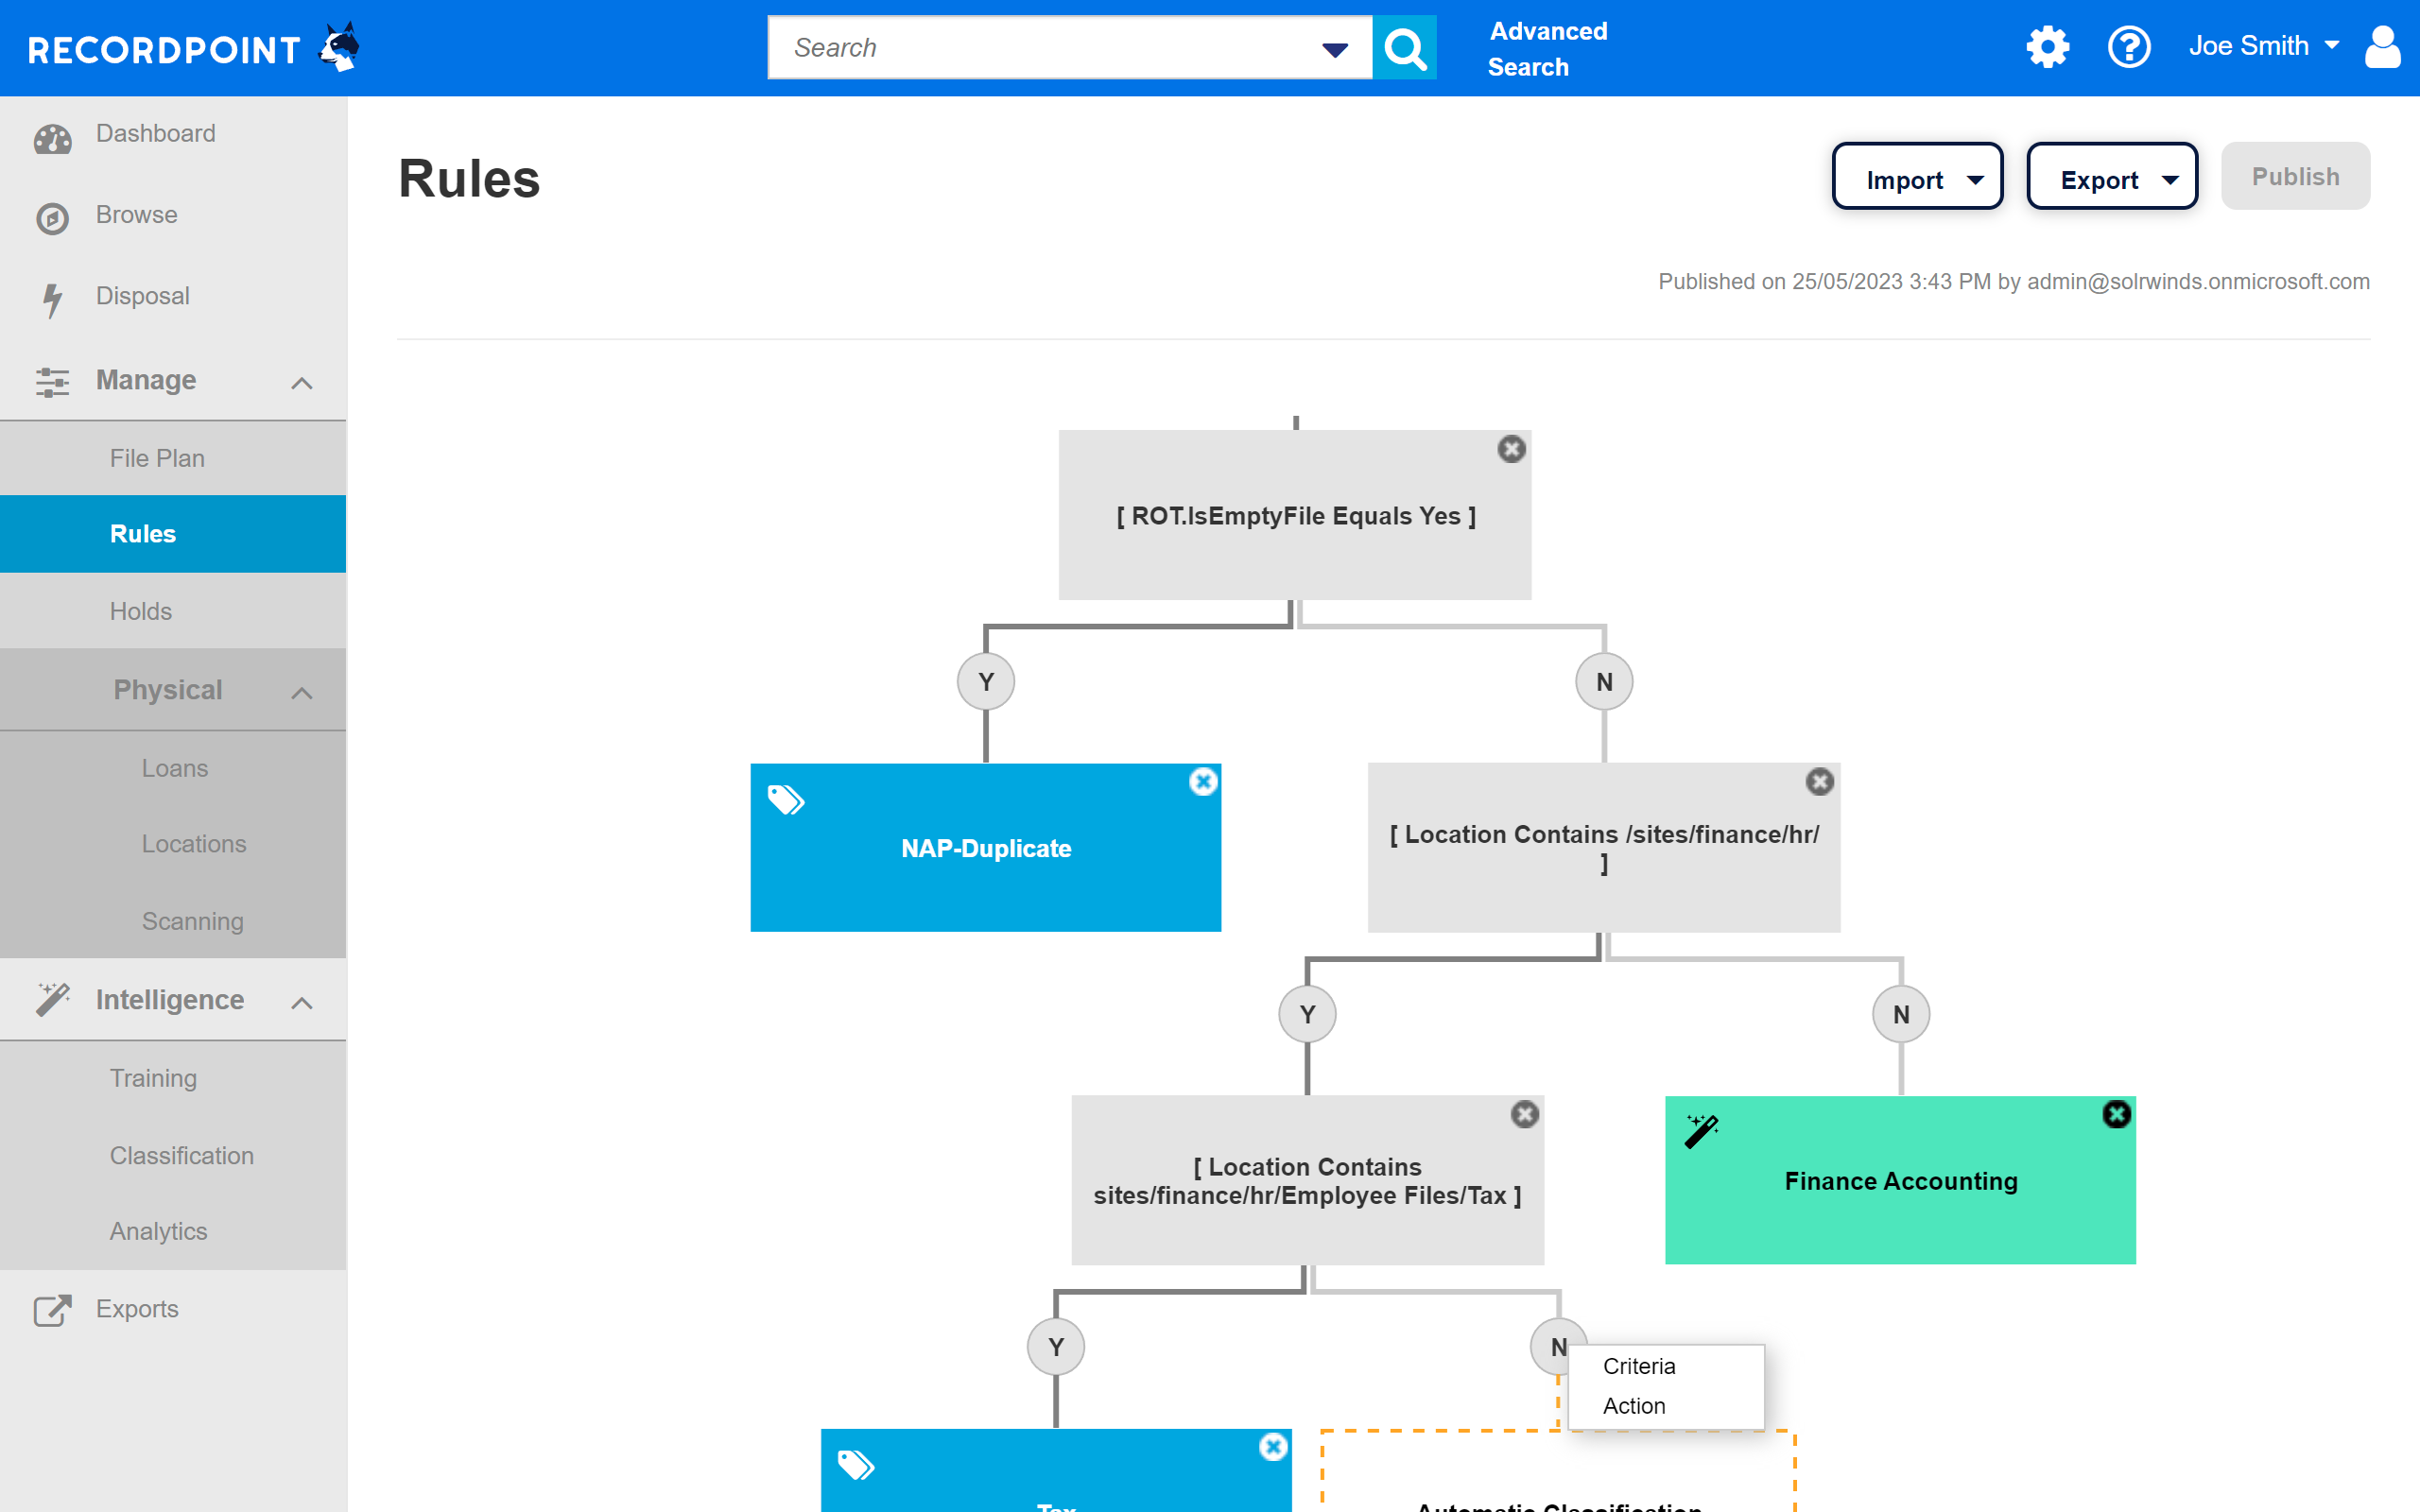Screen dimensions: 2420x1512
Task: Click the Intelligence magic wand icon
Action: (x=52, y=999)
